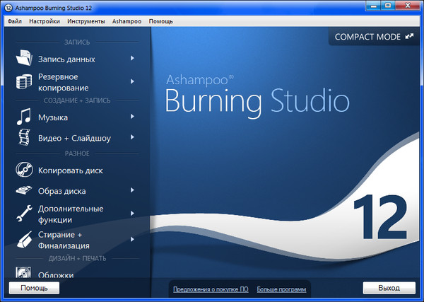424x302 pixels.
Task: Expand the Запись данных submenu arrow
Action: tap(132, 59)
